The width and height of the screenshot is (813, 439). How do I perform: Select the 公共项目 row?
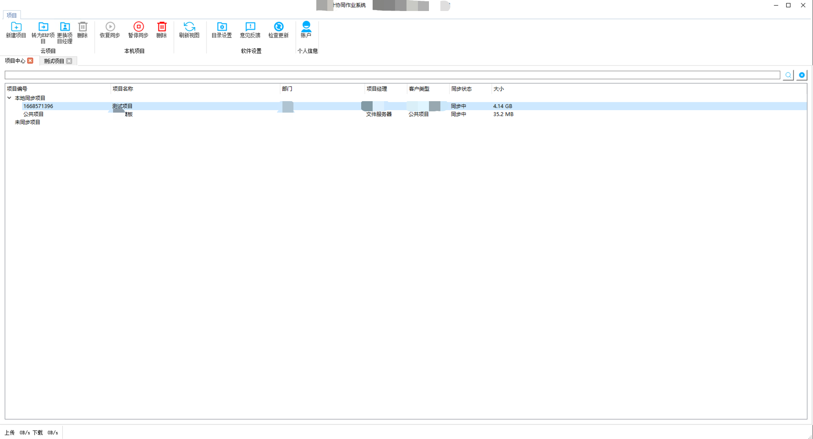pyautogui.click(x=33, y=114)
